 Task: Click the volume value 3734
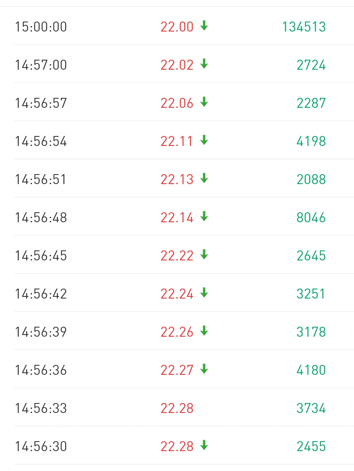(311, 408)
